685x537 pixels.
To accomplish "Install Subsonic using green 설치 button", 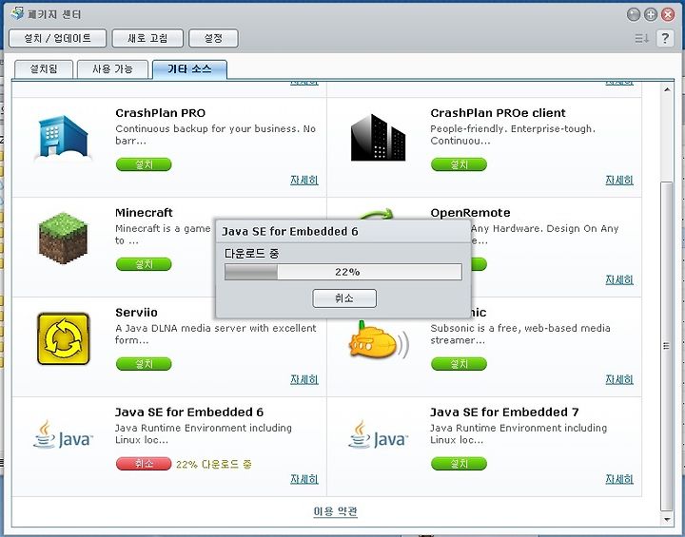I will pyautogui.click(x=459, y=364).
